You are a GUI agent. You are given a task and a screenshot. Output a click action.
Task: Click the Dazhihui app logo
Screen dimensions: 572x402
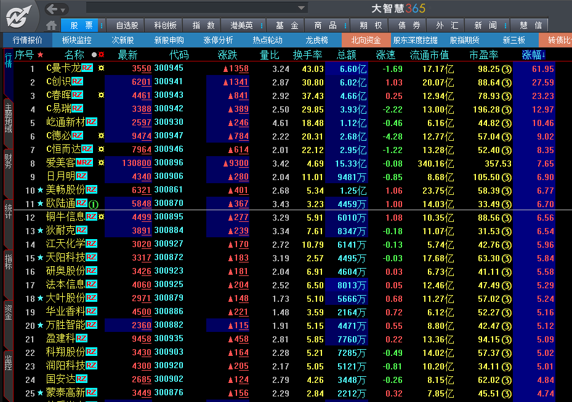point(19,17)
